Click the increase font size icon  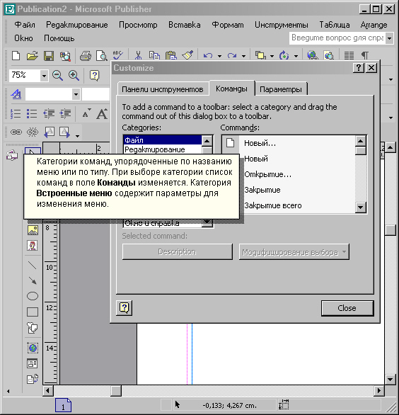(102, 114)
